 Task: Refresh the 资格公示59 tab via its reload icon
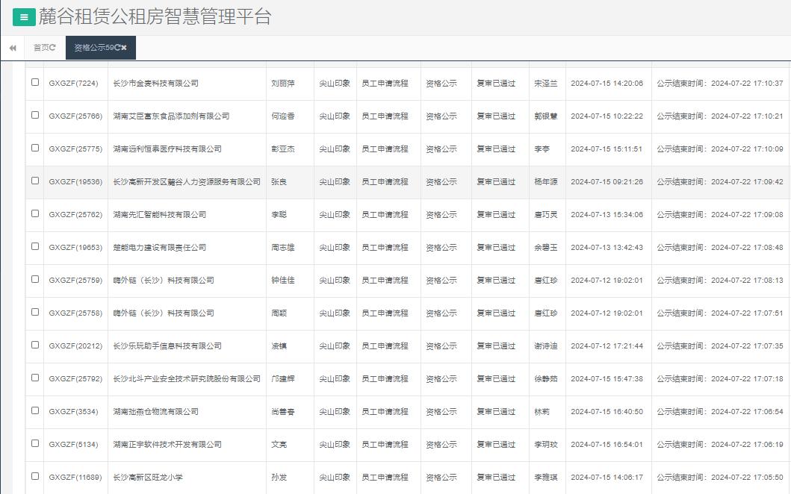click(117, 48)
